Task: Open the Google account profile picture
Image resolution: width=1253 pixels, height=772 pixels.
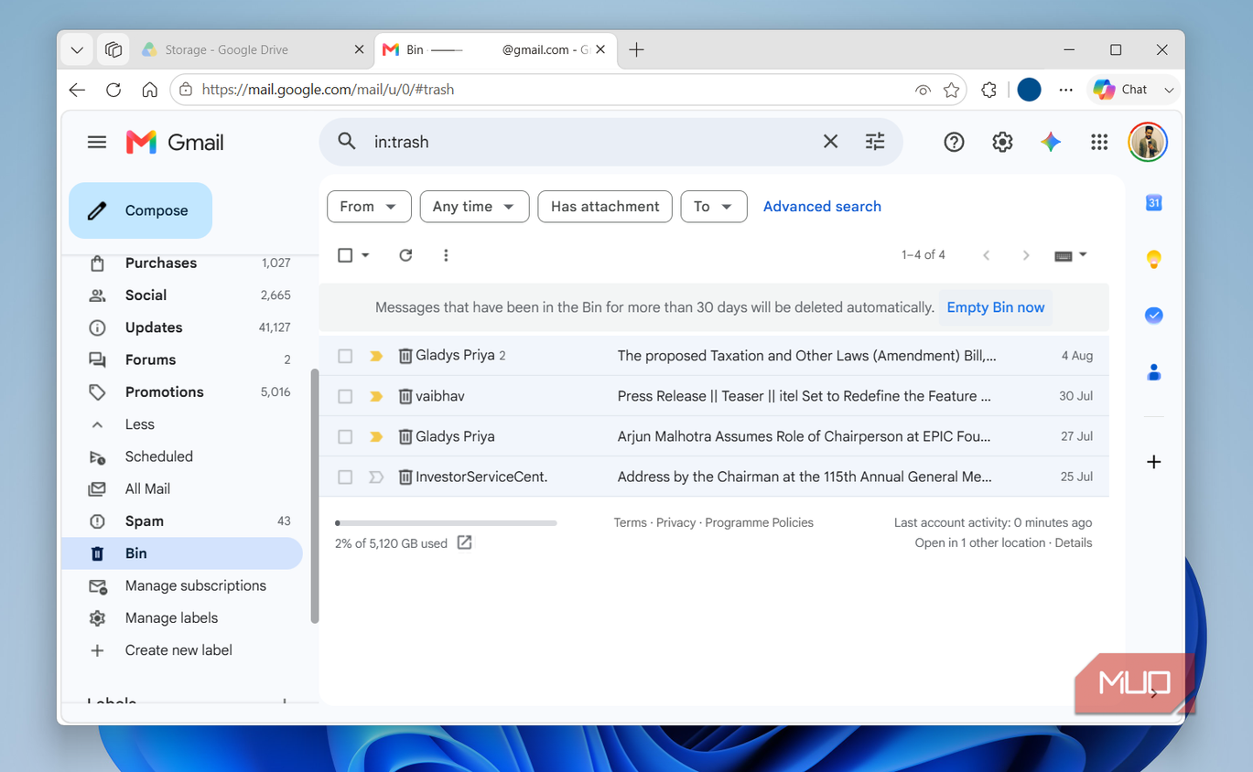Action: [1148, 142]
